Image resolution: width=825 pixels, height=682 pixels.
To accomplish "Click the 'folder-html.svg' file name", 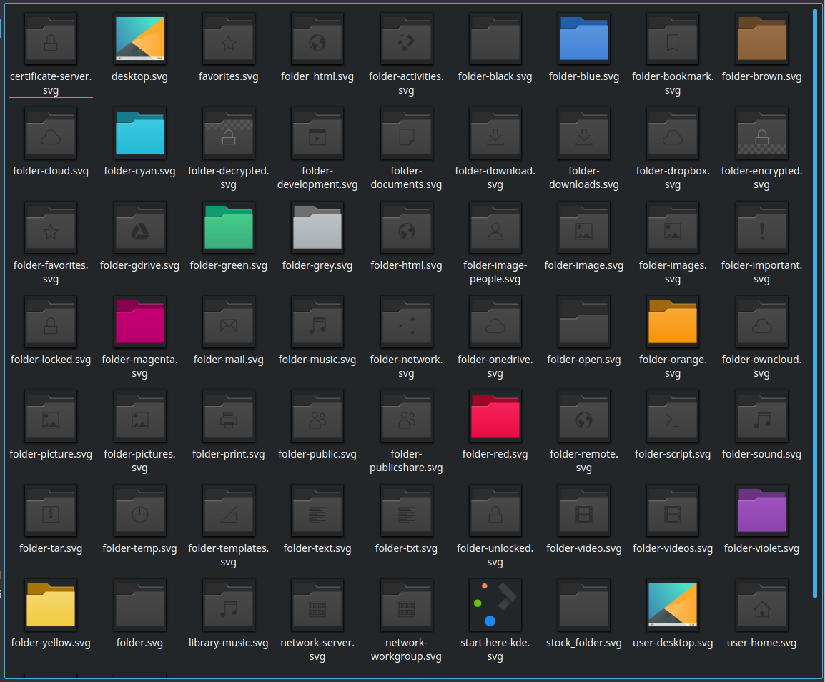I will (406, 265).
